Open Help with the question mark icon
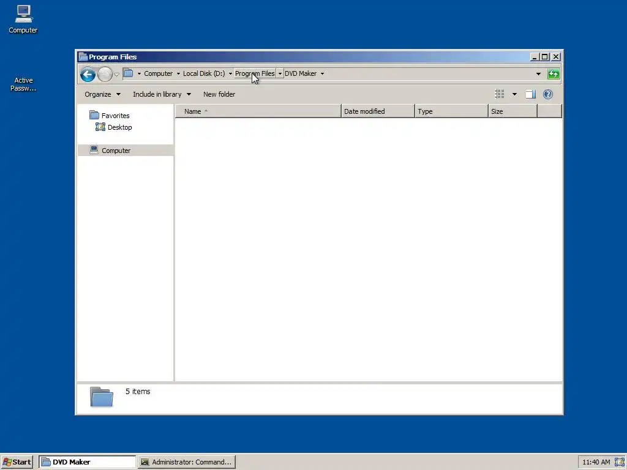The image size is (627, 470). [548, 94]
